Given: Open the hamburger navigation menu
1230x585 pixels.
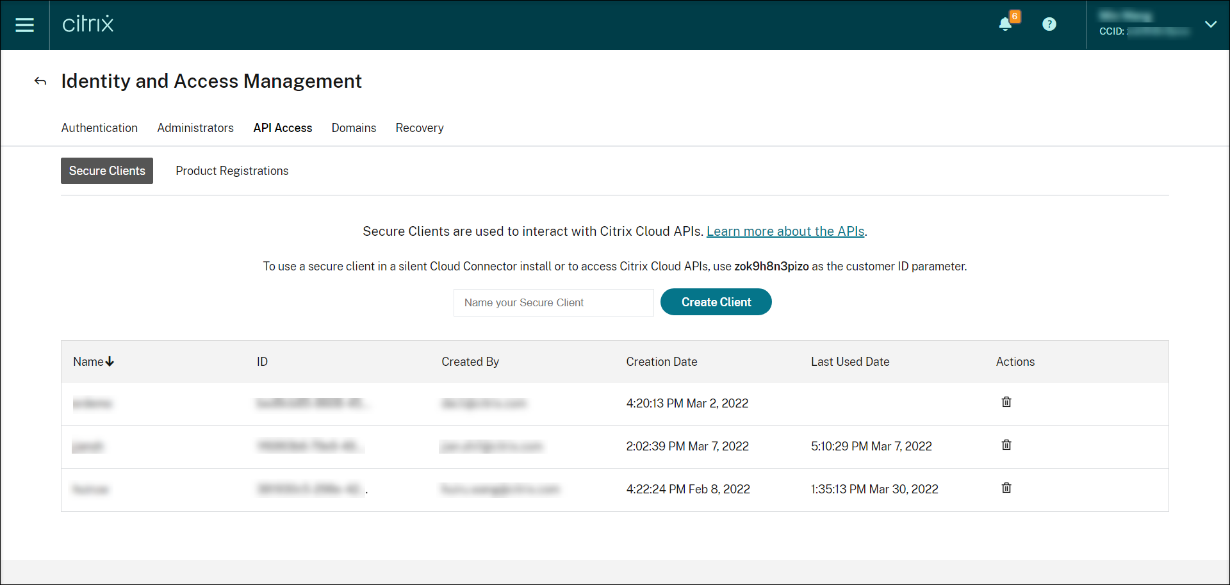Looking at the screenshot, I should click(24, 25).
